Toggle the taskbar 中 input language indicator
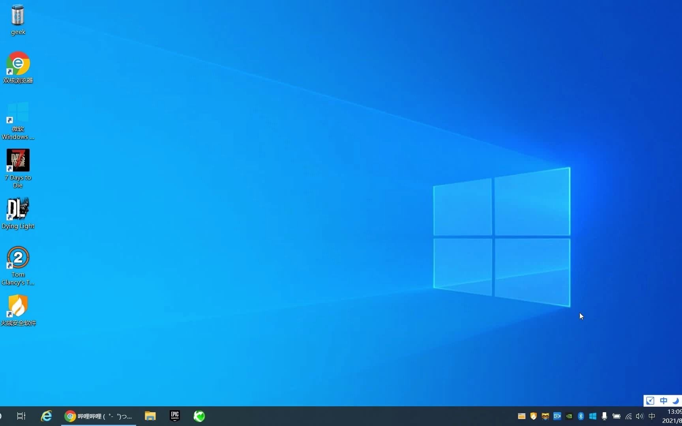682x426 pixels. click(652, 416)
